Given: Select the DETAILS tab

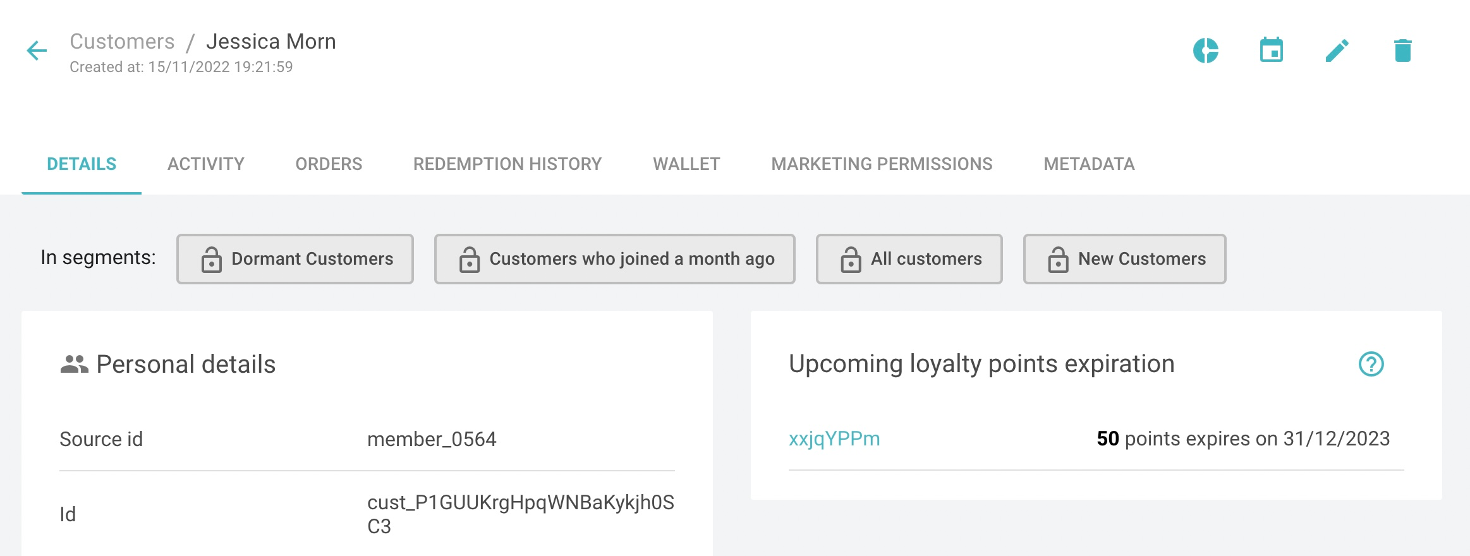Looking at the screenshot, I should coord(82,164).
